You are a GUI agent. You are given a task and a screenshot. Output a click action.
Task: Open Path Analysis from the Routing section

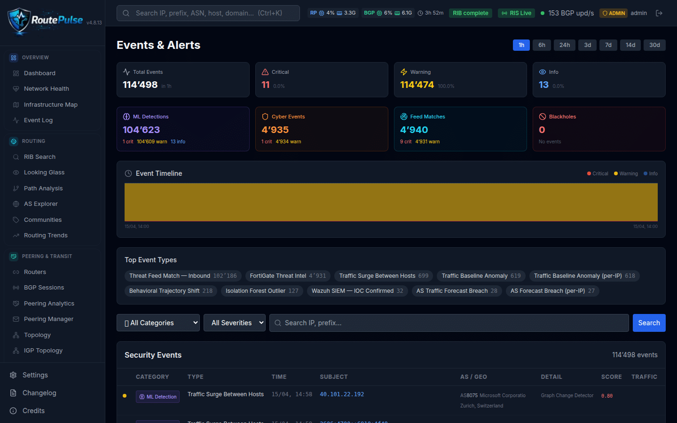coord(44,188)
